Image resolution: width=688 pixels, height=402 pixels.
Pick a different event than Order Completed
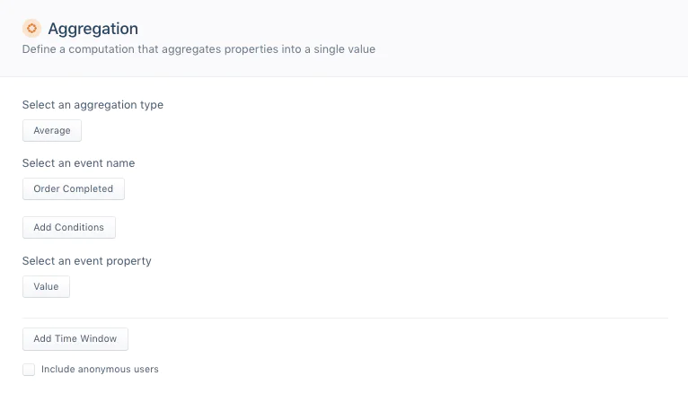(x=74, y=189)
